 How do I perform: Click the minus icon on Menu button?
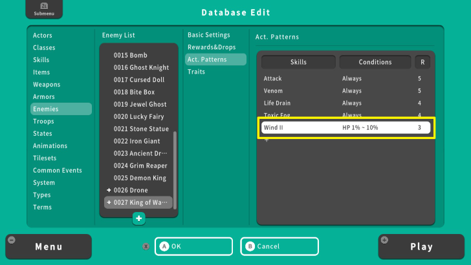point(11,240)
